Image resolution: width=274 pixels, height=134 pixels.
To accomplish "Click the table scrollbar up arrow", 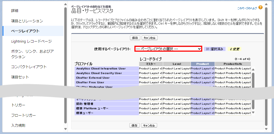I will [253, 70].
